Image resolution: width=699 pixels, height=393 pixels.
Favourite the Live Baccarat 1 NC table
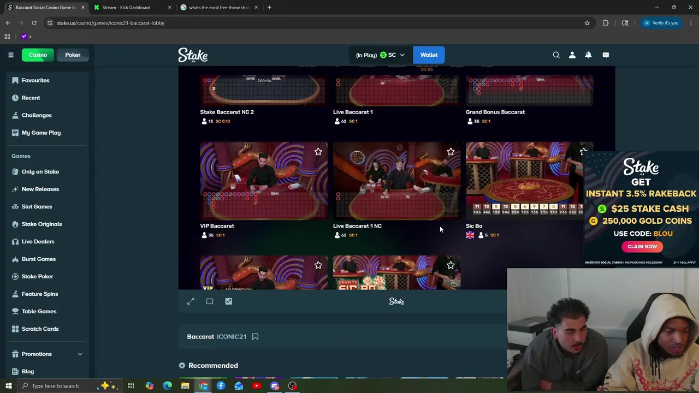[451, 152]
